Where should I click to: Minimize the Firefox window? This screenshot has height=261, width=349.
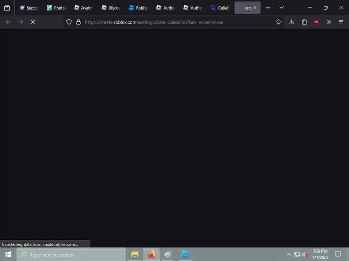pyautogui.click(x=310, y=8)
